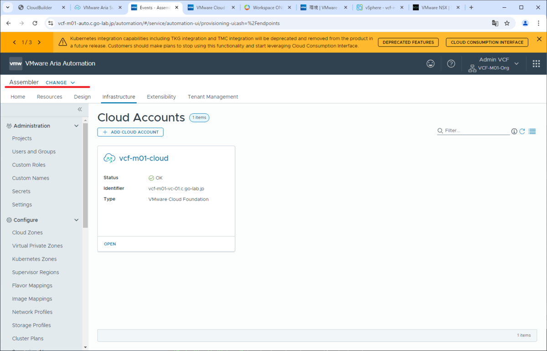Open the vcf-m01-cloud account title link
This screenshot has height=351, width=547.
click(x=144, y=158)
